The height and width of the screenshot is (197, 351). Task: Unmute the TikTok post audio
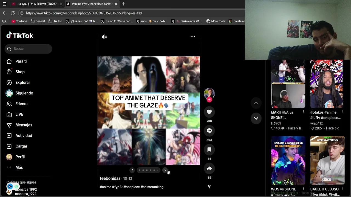(104, 37)
